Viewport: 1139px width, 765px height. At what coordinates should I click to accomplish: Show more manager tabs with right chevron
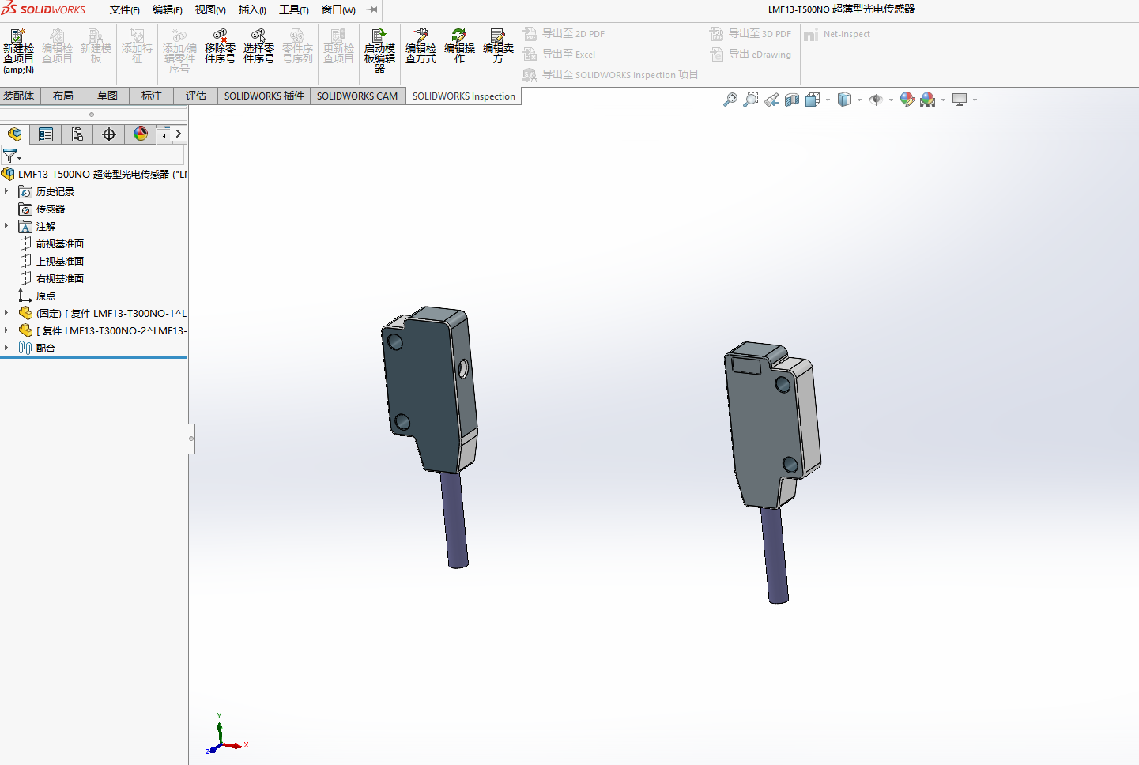click(x=179, y=134)
